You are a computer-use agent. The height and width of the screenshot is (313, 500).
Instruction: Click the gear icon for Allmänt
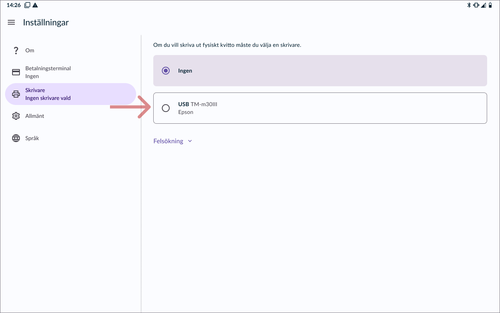[16, 116]
